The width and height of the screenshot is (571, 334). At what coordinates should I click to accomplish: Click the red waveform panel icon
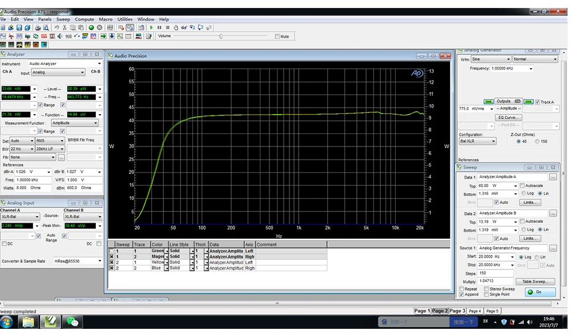pyautogui.click(x=44, y=36)
